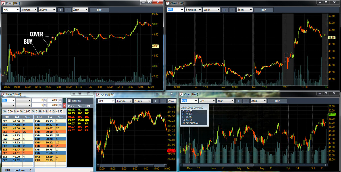Viewport: 341px width, 172px height.
Task: Click the Bar button in 5 minutes HAL chart
Action: pyautogui.click(x=263, y=10)
